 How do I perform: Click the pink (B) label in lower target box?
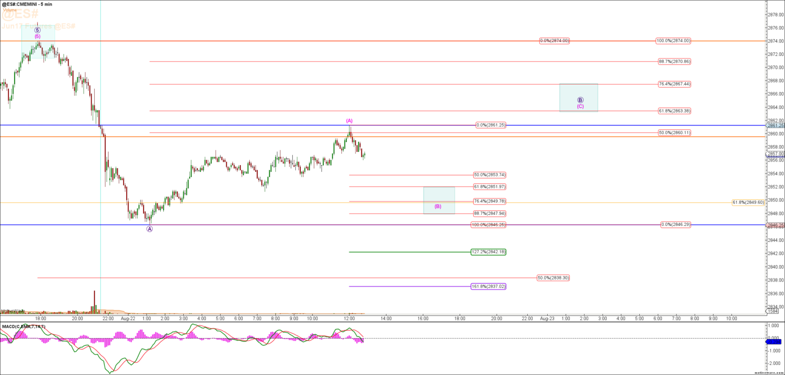click(x=438, y=206)
